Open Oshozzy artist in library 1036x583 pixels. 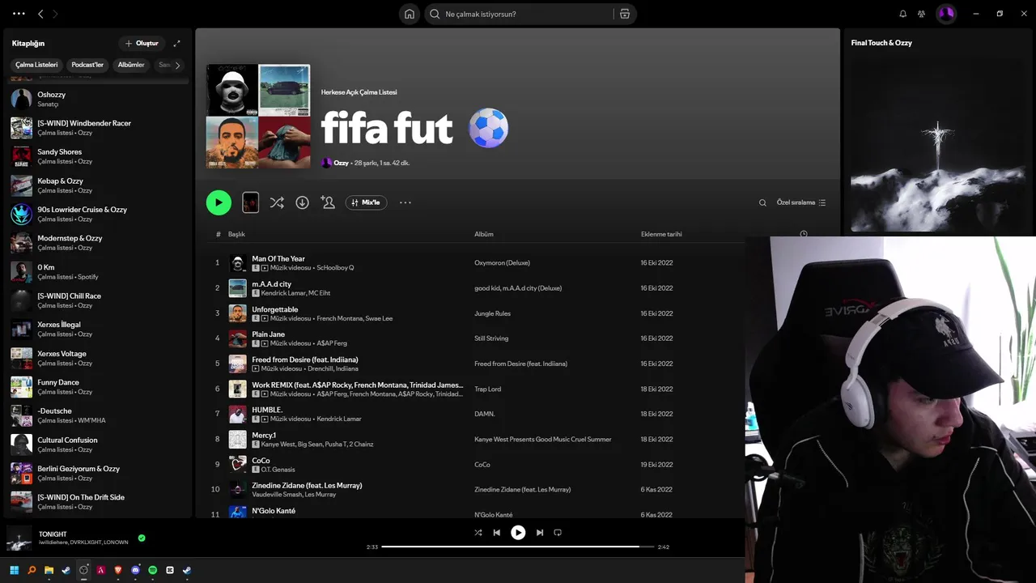click(97, 99)
